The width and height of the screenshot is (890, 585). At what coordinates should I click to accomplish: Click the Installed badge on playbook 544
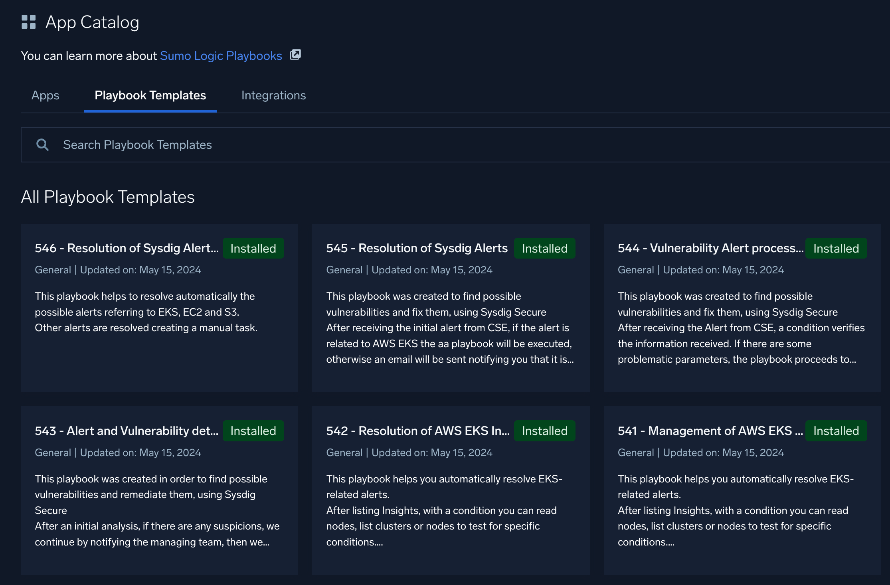pyautogui.click(x=836, y=248)
